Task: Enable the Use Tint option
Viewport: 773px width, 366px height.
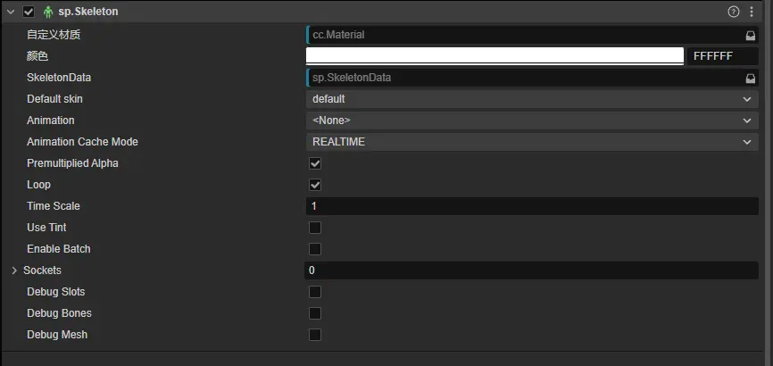Action: (315, 228)
